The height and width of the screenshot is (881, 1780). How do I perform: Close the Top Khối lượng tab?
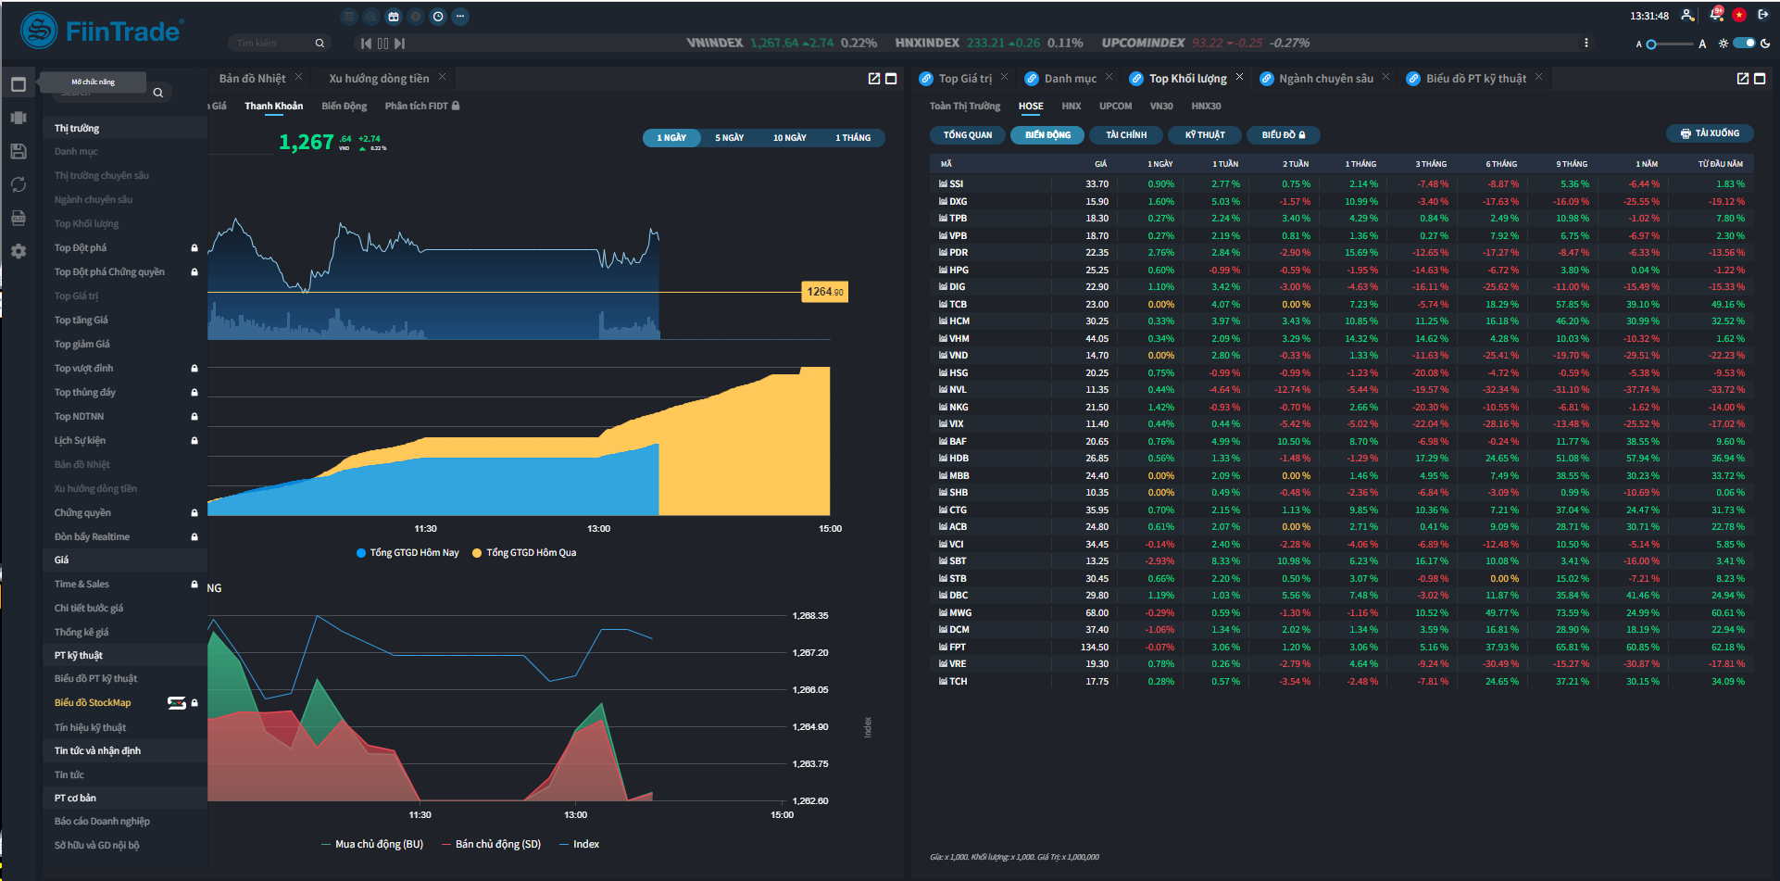tap(1240, 76)
